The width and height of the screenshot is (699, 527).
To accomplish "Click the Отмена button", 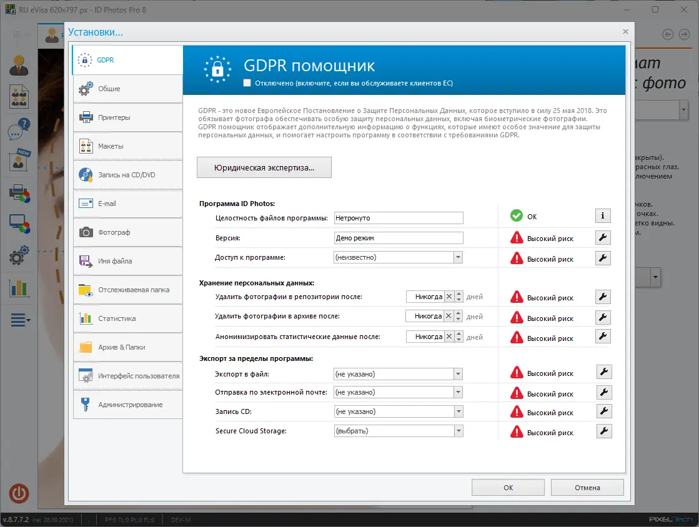I will pos(587,488).
